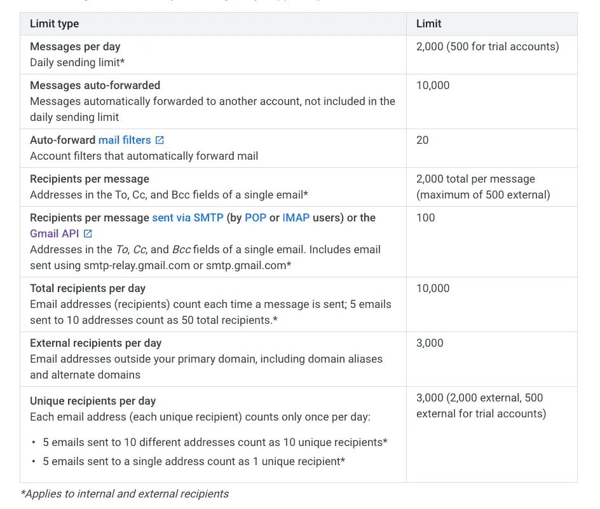This screenshot has height=509, width=600.
Task: Click Each email address counts only once text
Action: pos(200,417)
